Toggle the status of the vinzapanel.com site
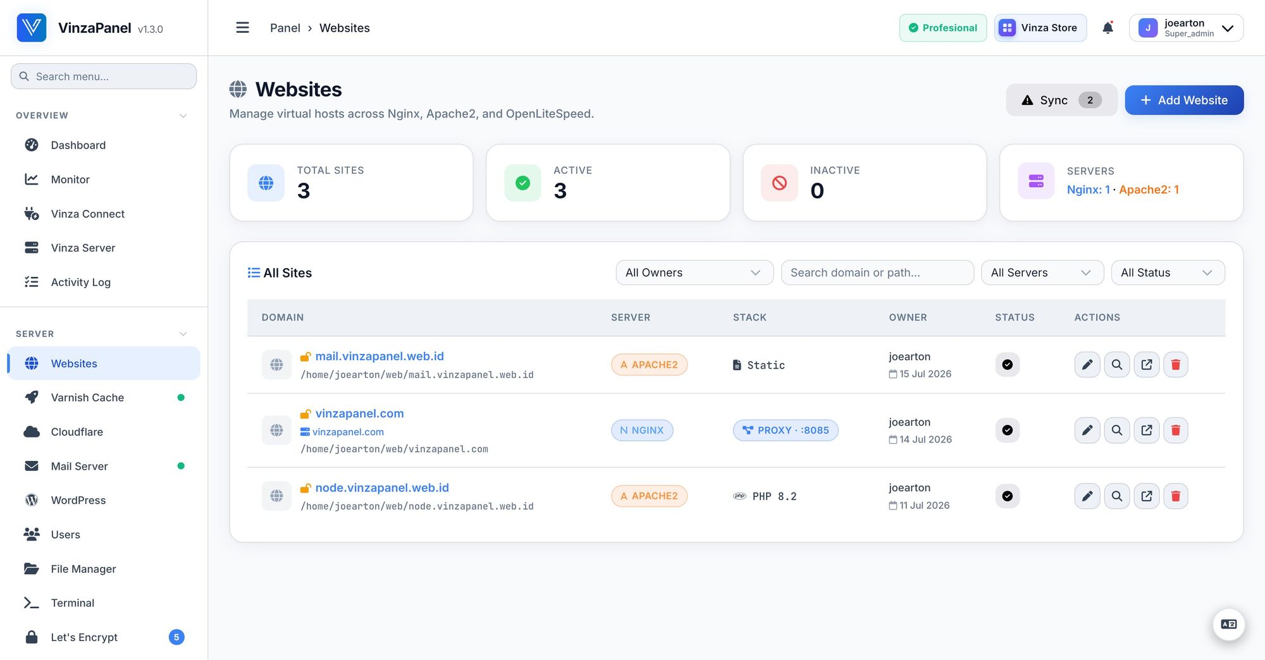Screen dimensions: 1265x660 coord(1008,431)
